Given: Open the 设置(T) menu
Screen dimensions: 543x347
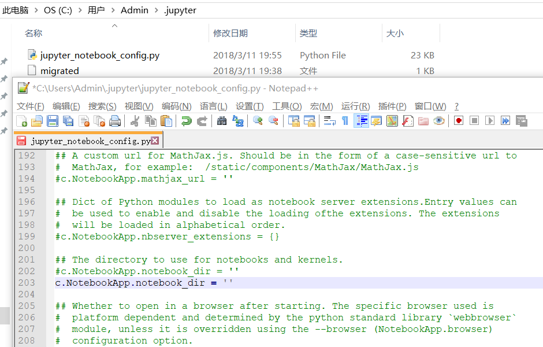Looking at the screenshot, I should 250,106.
